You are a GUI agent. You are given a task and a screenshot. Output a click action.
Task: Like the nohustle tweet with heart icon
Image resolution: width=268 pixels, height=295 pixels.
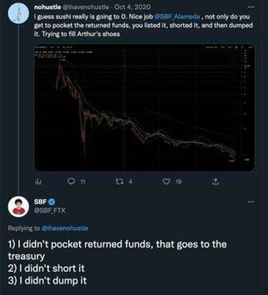click(166, 182)
